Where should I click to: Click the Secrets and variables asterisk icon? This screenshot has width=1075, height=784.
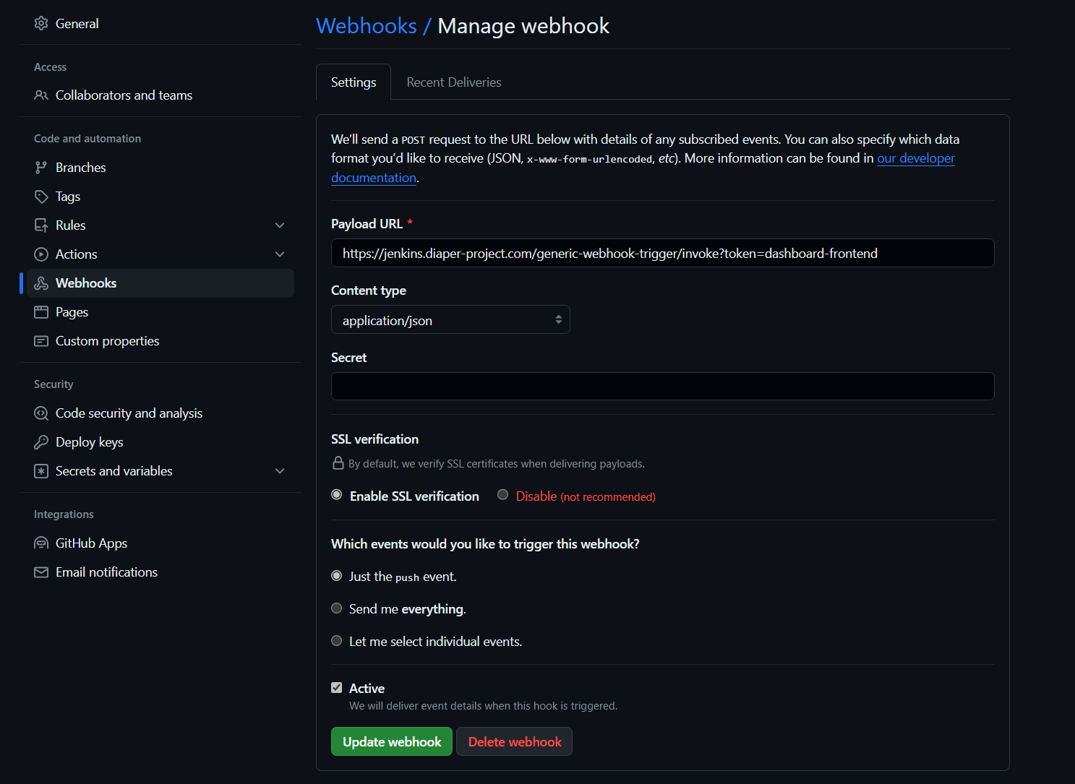point(41,471)
